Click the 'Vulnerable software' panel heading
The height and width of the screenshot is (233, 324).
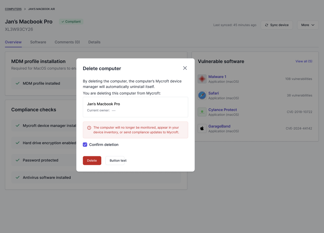pyautogui.click(x=221, y=61)
